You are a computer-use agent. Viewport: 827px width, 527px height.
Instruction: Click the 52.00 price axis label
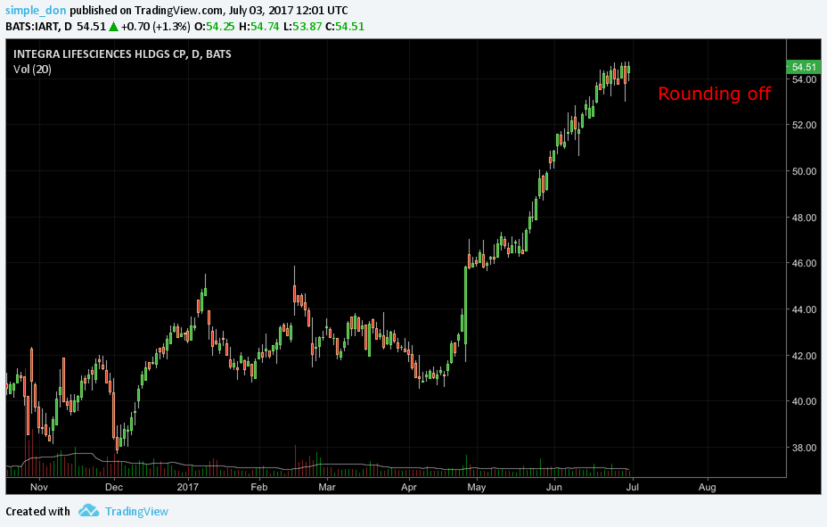(804, 125)
